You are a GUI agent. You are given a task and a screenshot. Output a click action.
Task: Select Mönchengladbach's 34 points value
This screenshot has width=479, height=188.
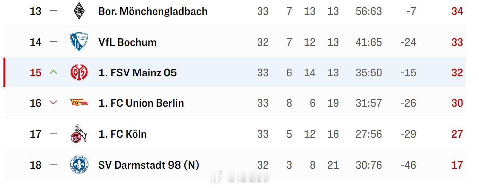click(457, 11)
